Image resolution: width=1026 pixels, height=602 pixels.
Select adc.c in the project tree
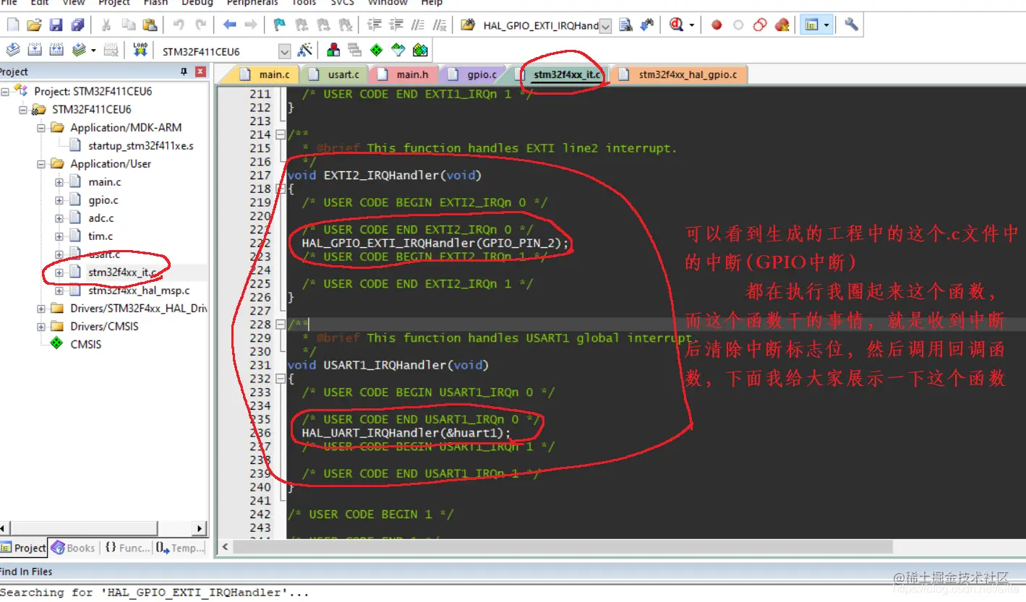click(x=101, y=218)
